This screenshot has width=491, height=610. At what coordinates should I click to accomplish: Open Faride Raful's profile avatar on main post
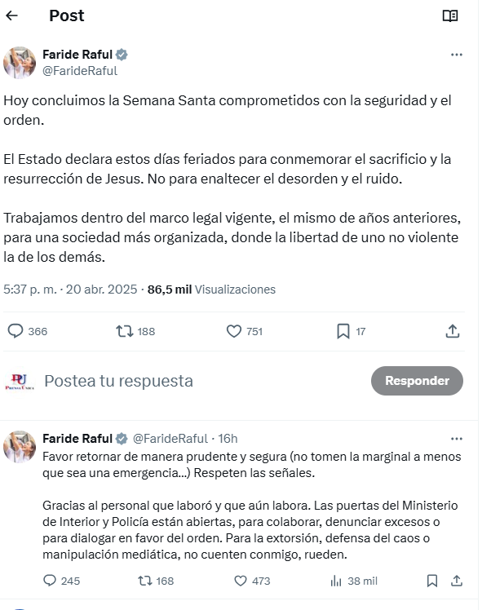pos(20,63)
